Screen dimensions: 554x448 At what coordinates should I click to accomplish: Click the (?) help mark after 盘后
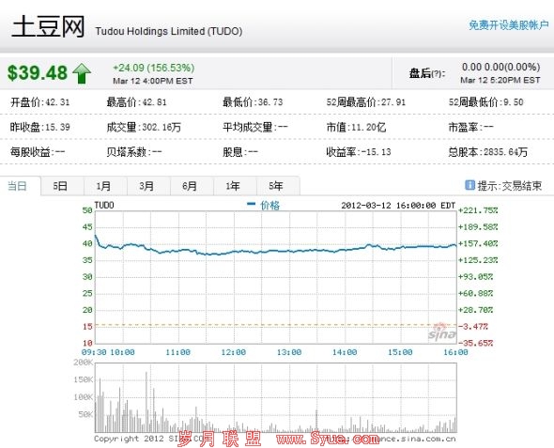(x=437, y=73)
